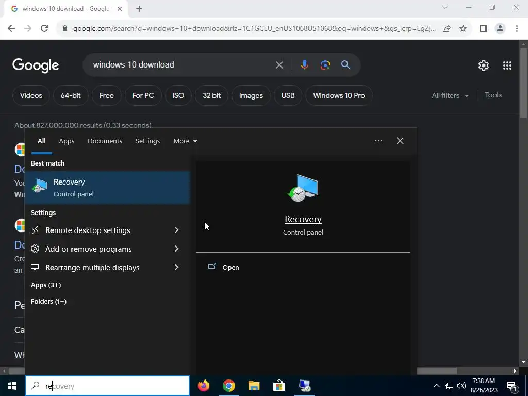Expand the All filters dropdown

tap(450, 95)
